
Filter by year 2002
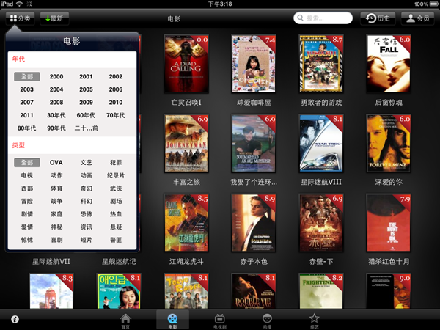coord(116,76)
